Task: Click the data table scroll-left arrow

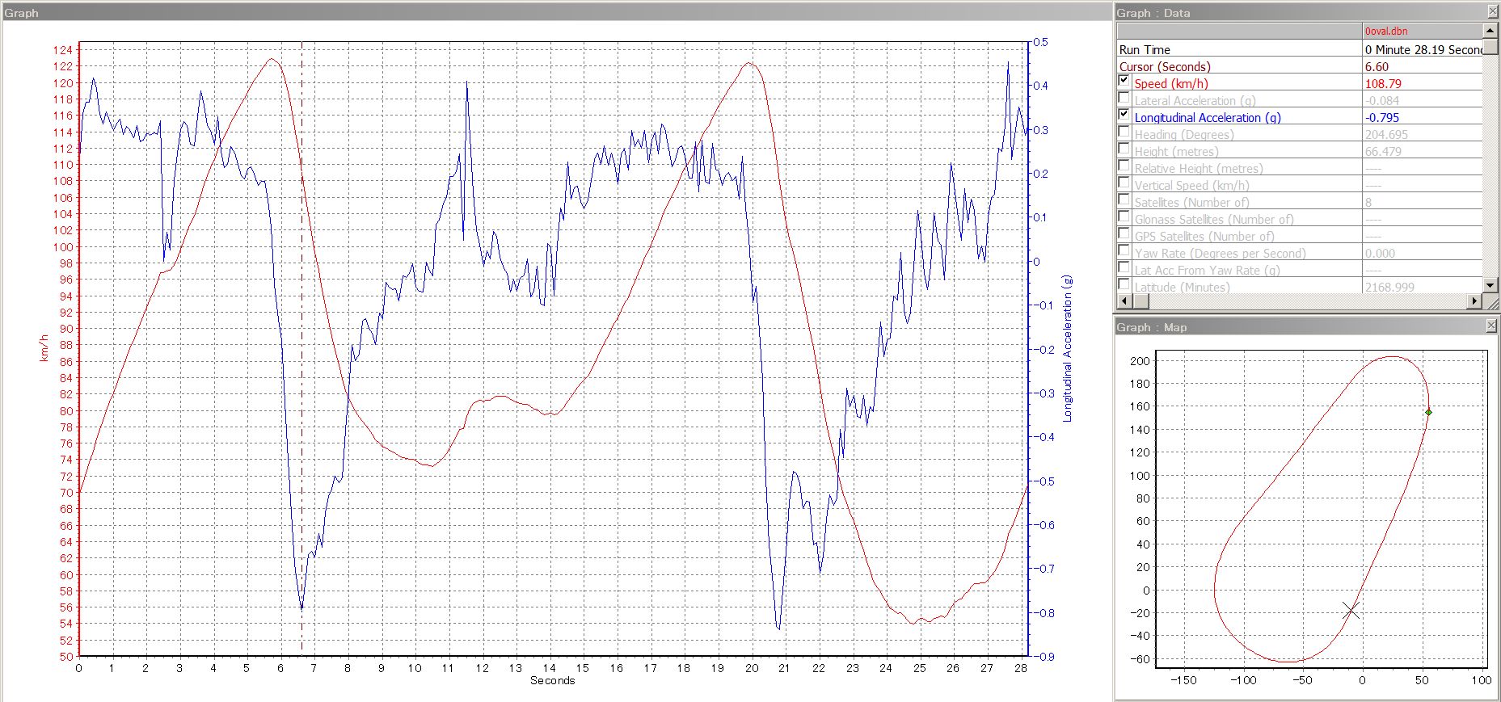Action: tap(1124, 301)
